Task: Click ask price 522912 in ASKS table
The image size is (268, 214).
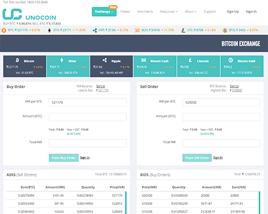Action: [117, 204]
